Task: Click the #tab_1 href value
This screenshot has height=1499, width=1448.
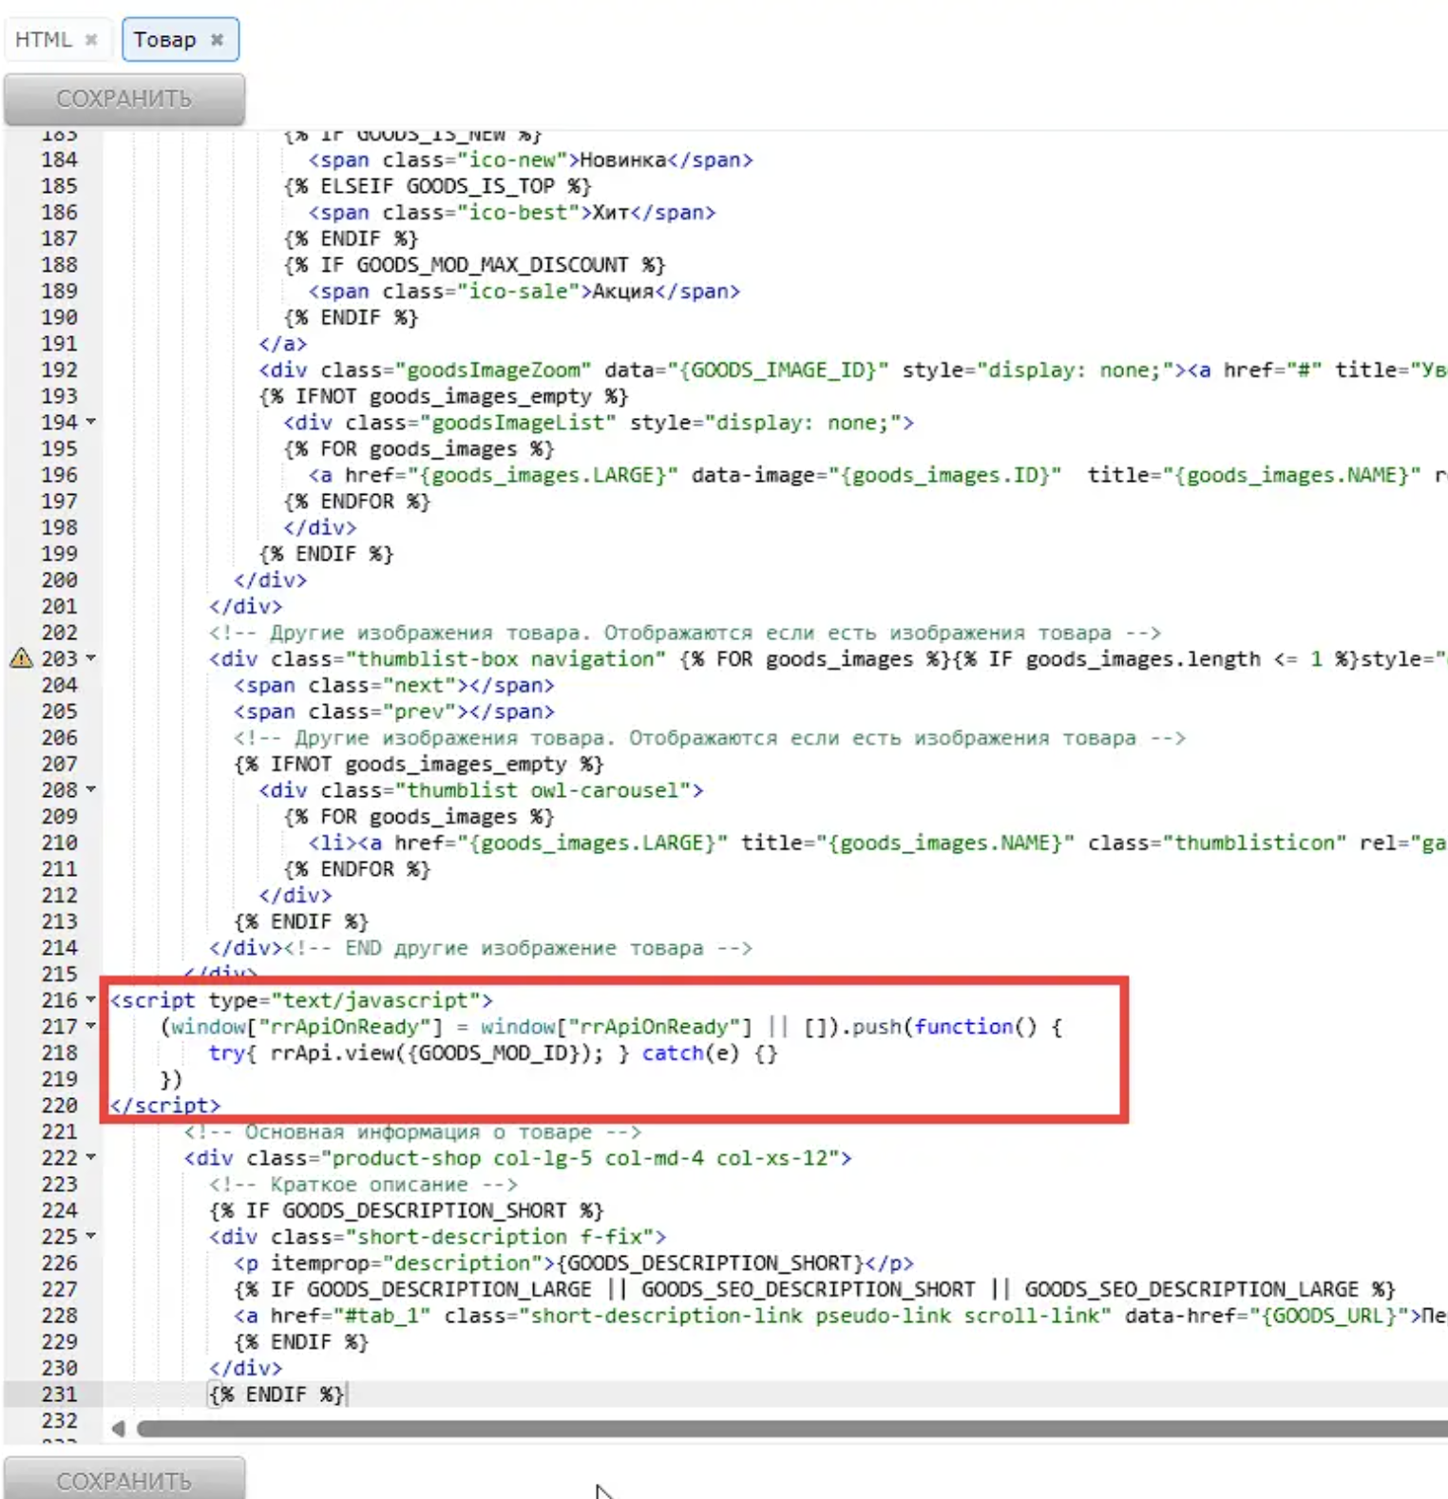Action: 382,1316
